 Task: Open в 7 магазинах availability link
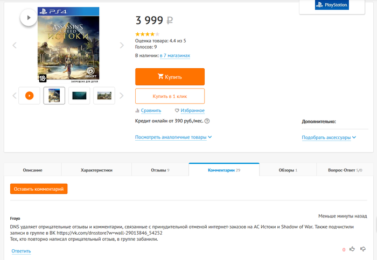(175, 55)
